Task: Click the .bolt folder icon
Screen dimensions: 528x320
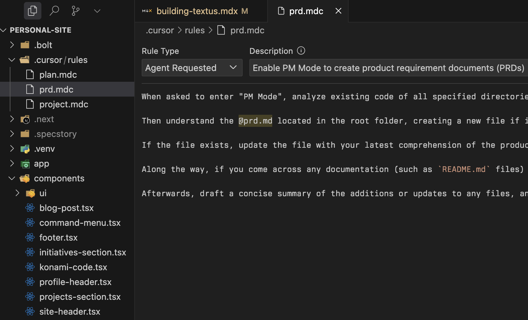Action: (x=25, y=45)
